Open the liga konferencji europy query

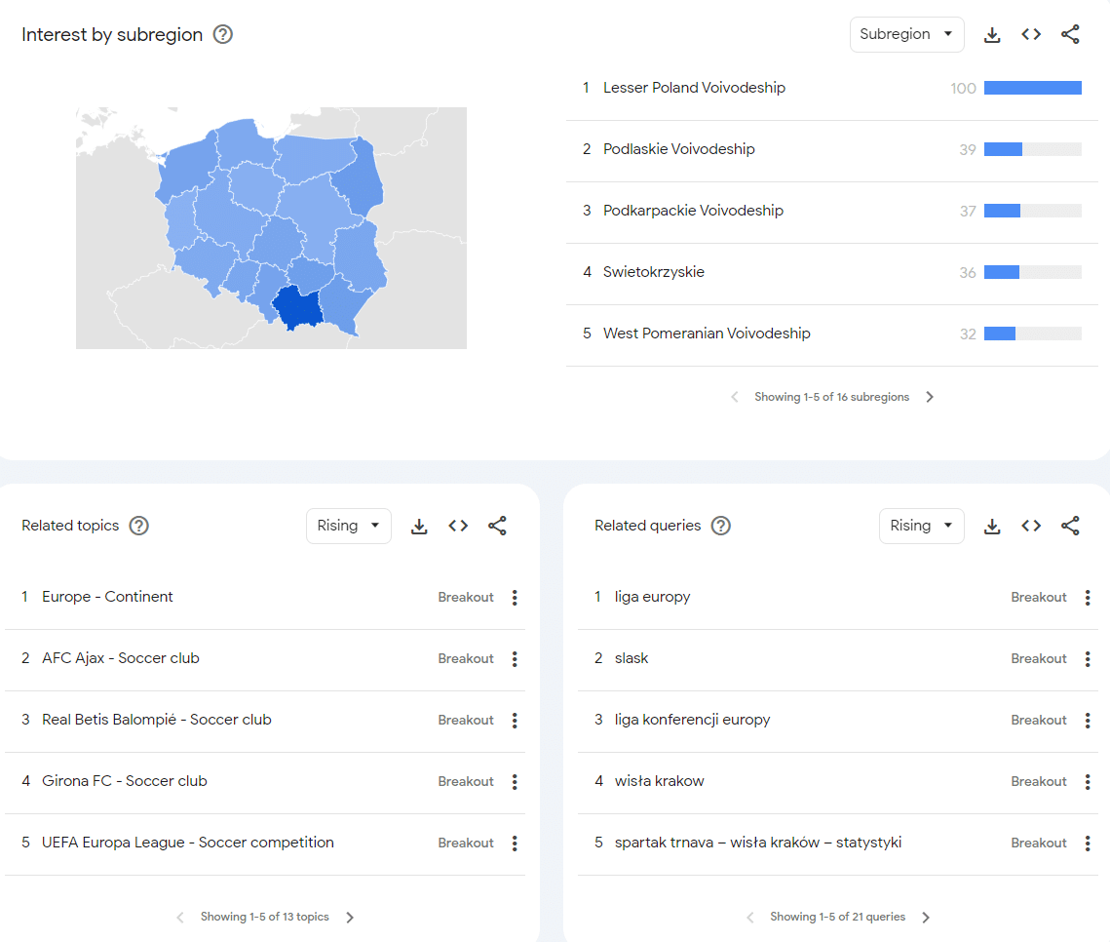[x=692, y=720]
